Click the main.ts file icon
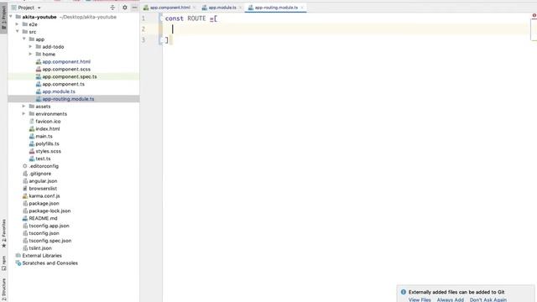 (x=32, y=136)
